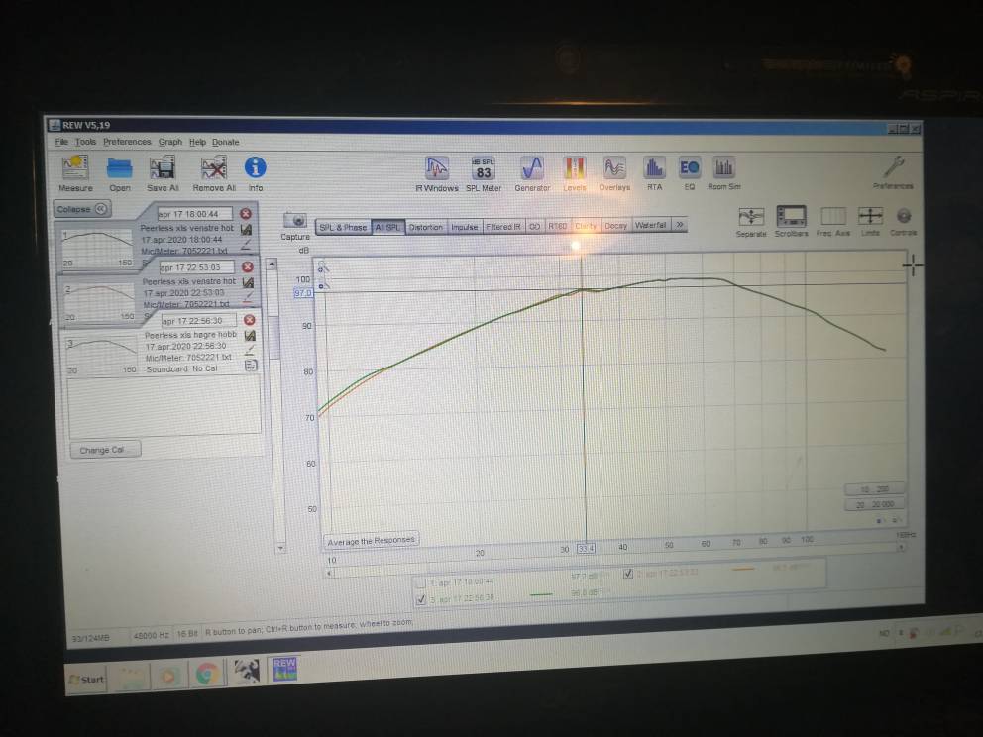Set frequency range with 10..200 button
Viewport: 983px width, 737px height.
tap(874, 488)
